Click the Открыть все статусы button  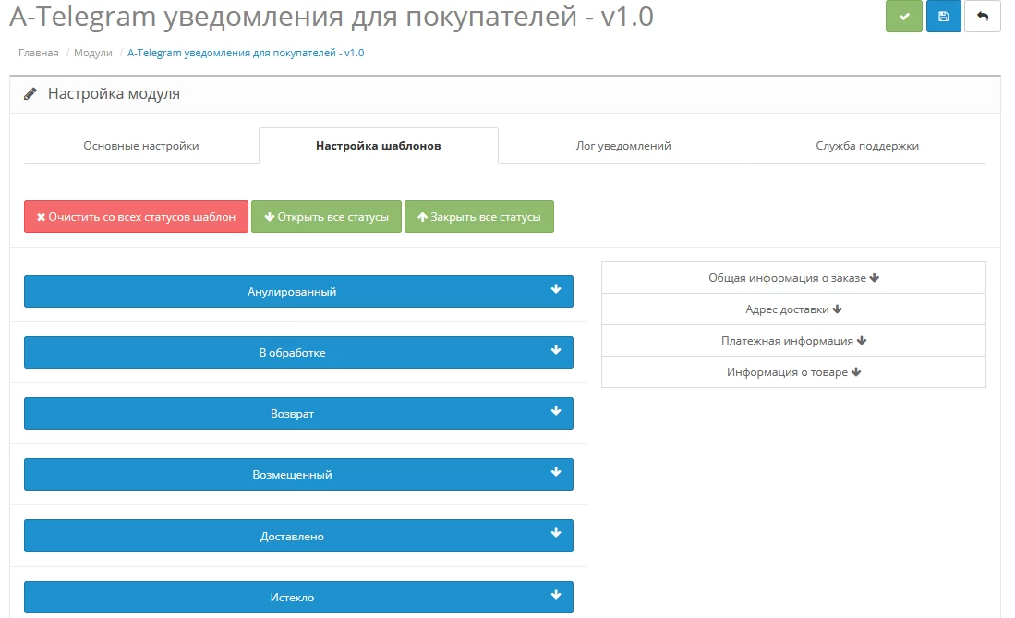[x=326, y=217]
